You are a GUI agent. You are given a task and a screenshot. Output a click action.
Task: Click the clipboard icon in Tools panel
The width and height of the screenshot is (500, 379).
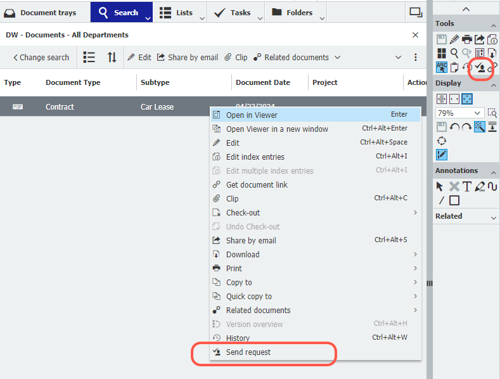[454, 67]
